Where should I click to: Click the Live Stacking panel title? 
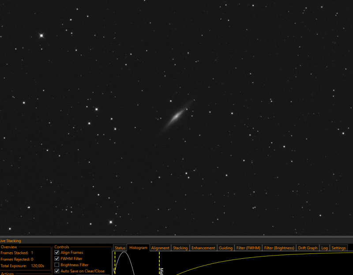(x=10, y=241)
